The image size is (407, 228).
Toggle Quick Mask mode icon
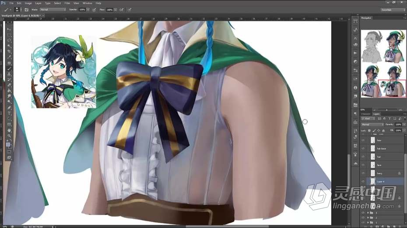tap(9, 152)
